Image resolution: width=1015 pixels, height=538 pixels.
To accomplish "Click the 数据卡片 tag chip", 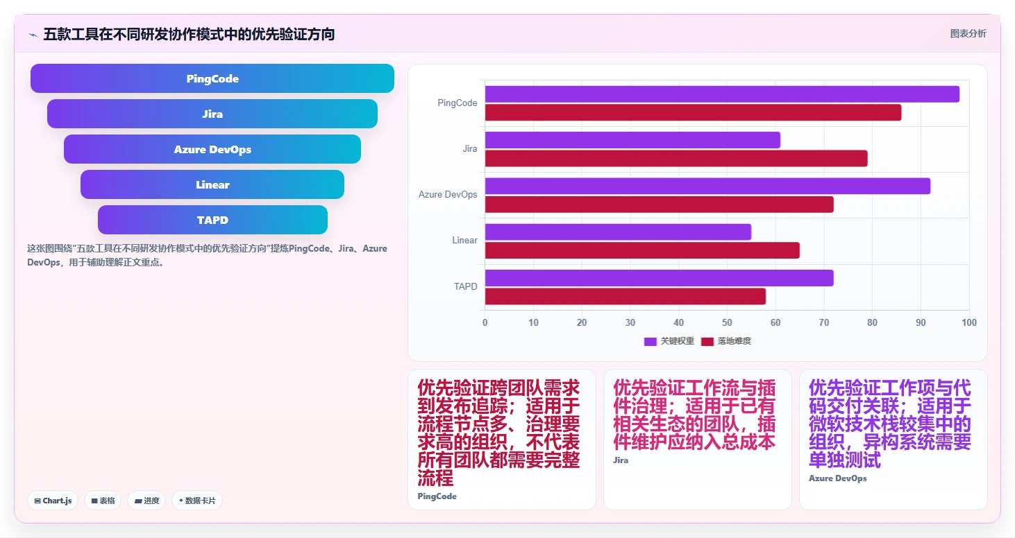I will [x=197, y=501].
